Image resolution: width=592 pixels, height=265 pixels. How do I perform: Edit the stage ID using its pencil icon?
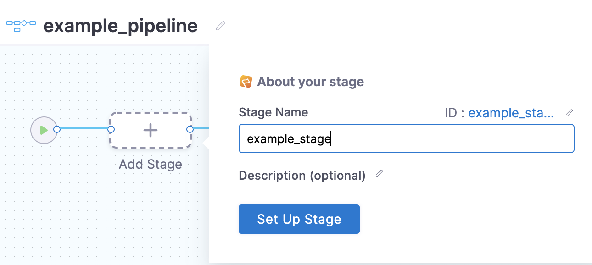[569, 113]
